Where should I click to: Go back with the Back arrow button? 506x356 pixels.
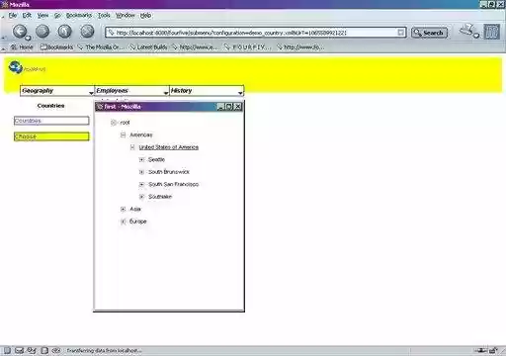(20, 32)
